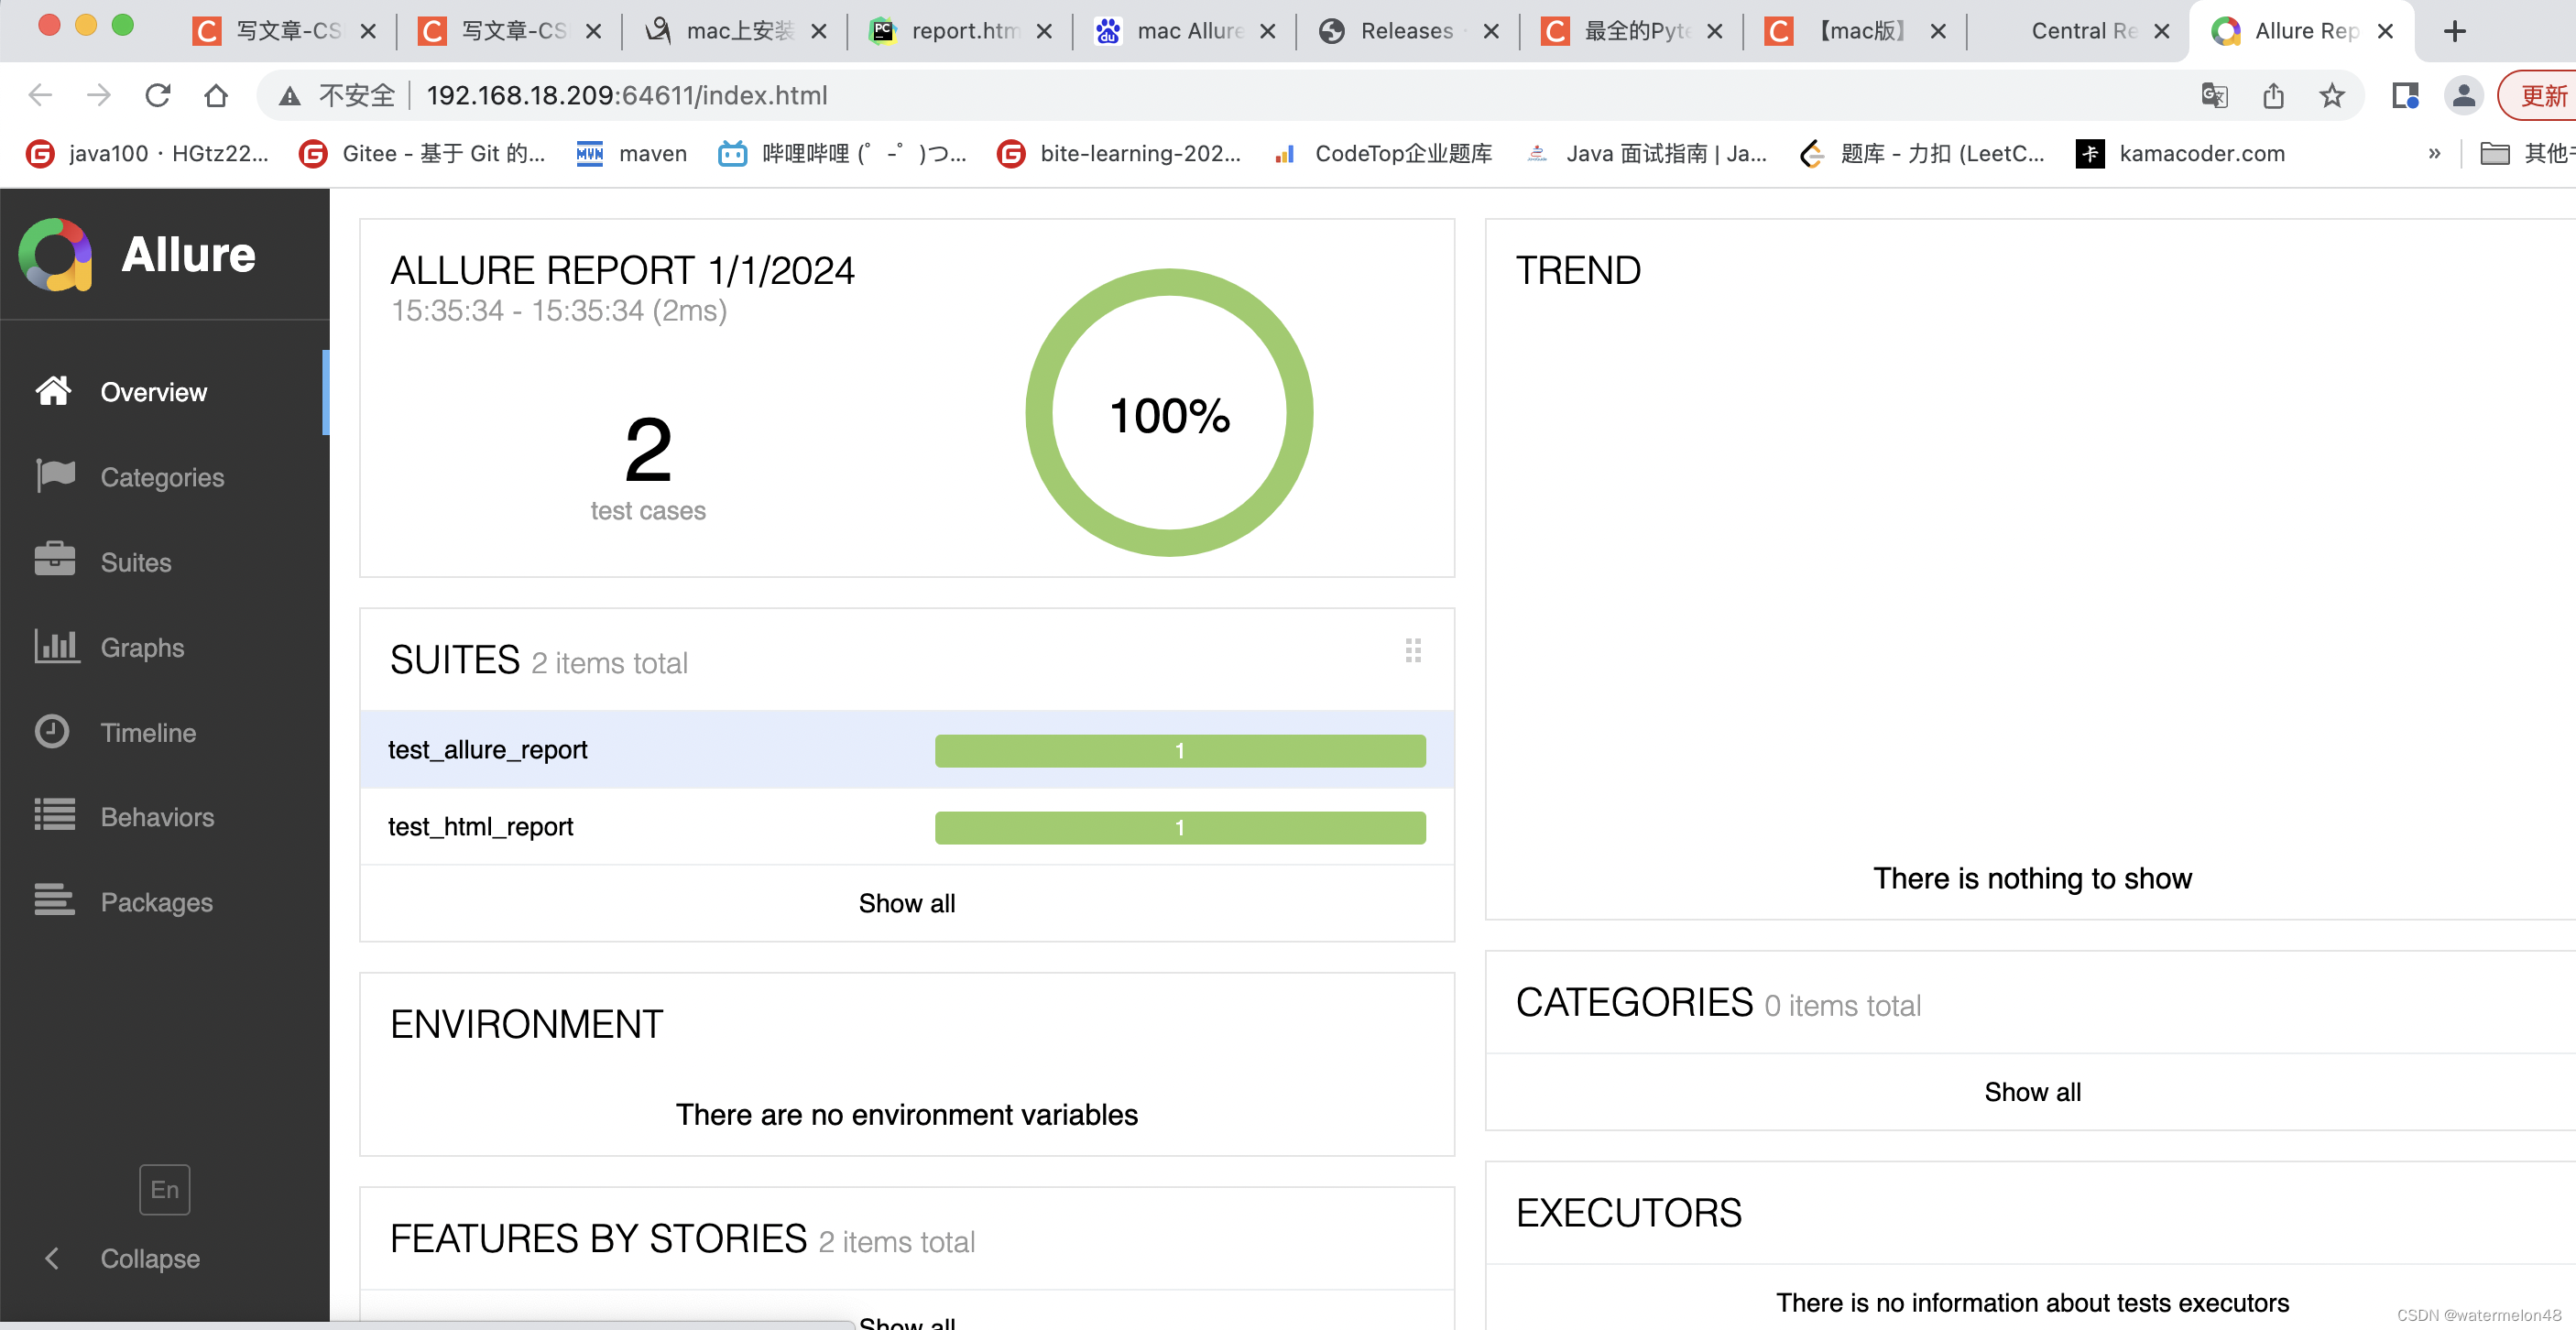Click Show all under the CATEGORIES widget
The image size is (2576, 1330).
(x=2031, y=1092)
